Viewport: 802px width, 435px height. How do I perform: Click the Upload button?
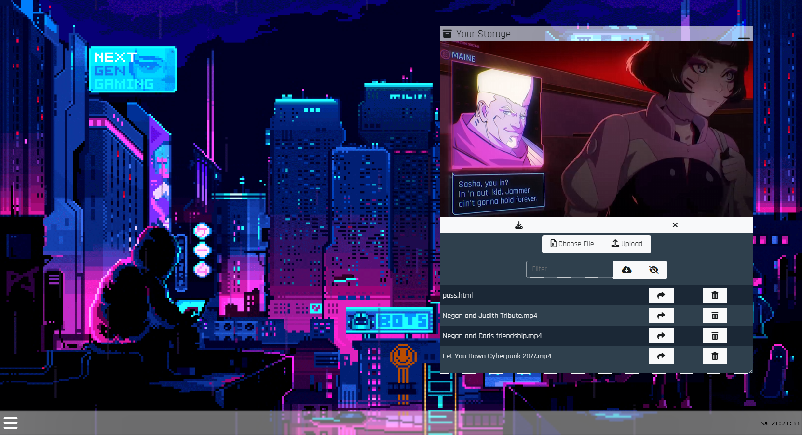point(627,244)
